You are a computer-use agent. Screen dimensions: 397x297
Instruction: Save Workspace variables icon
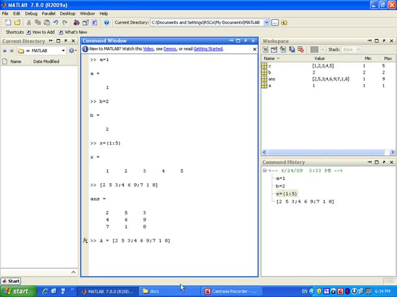coord(292,49)
